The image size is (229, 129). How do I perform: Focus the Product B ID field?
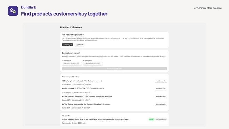[93, 64]
